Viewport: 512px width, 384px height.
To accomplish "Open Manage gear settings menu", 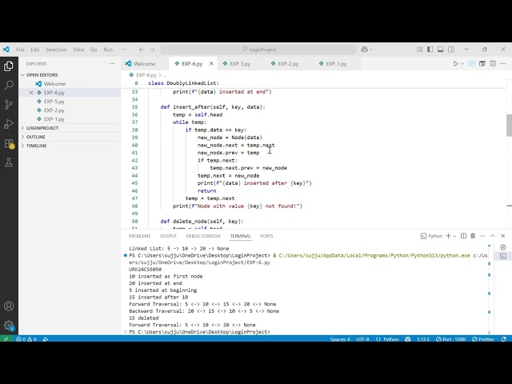I will point(9,326).
